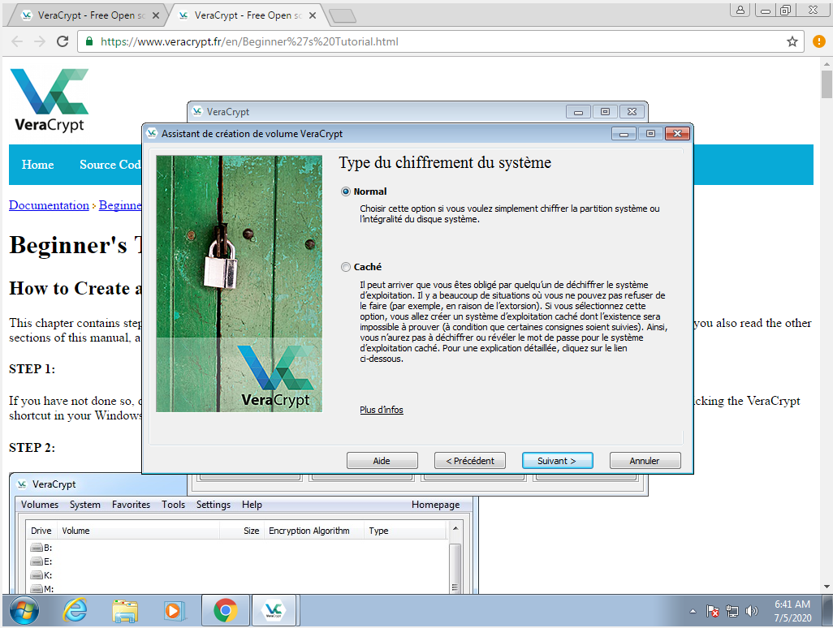This screenshot has height=628, width=833.
Task: Cancel the wizard with Annuler
Action: 645,461
